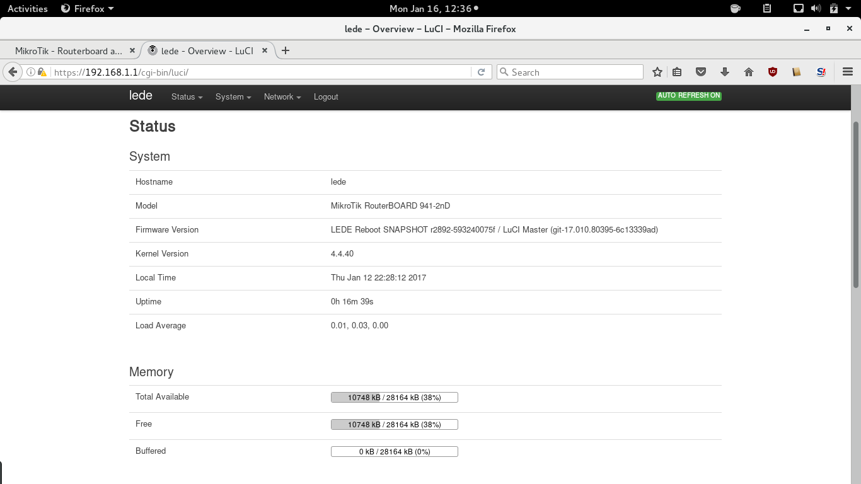The height and width of the screenshot is (484, 861).
Task: Click the caffeine coffee cup indicator
Action: 735,9
